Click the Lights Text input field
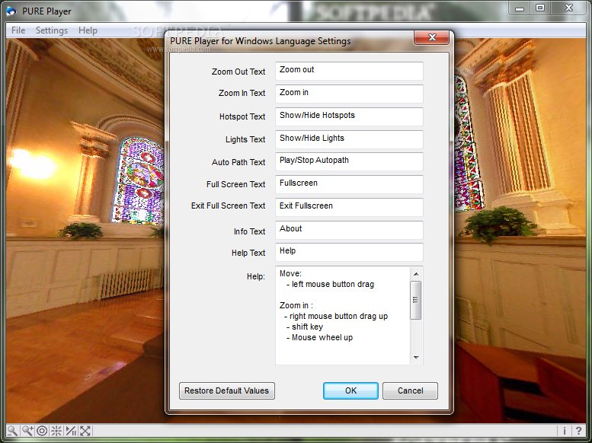This screenshot has width=592, height=443. (349, 139)
